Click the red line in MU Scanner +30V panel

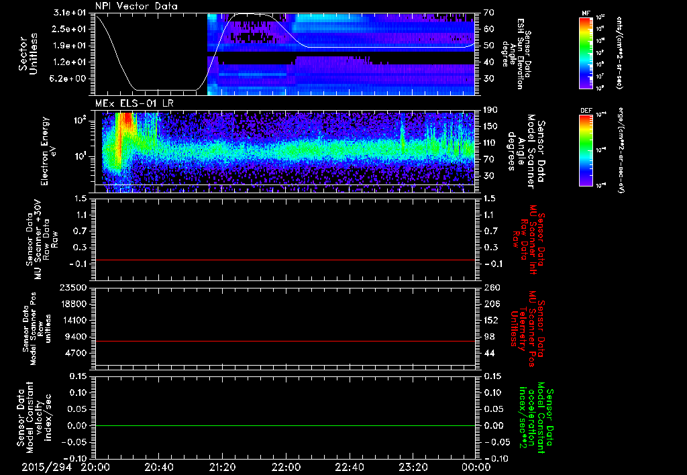(x=285, y=260)
